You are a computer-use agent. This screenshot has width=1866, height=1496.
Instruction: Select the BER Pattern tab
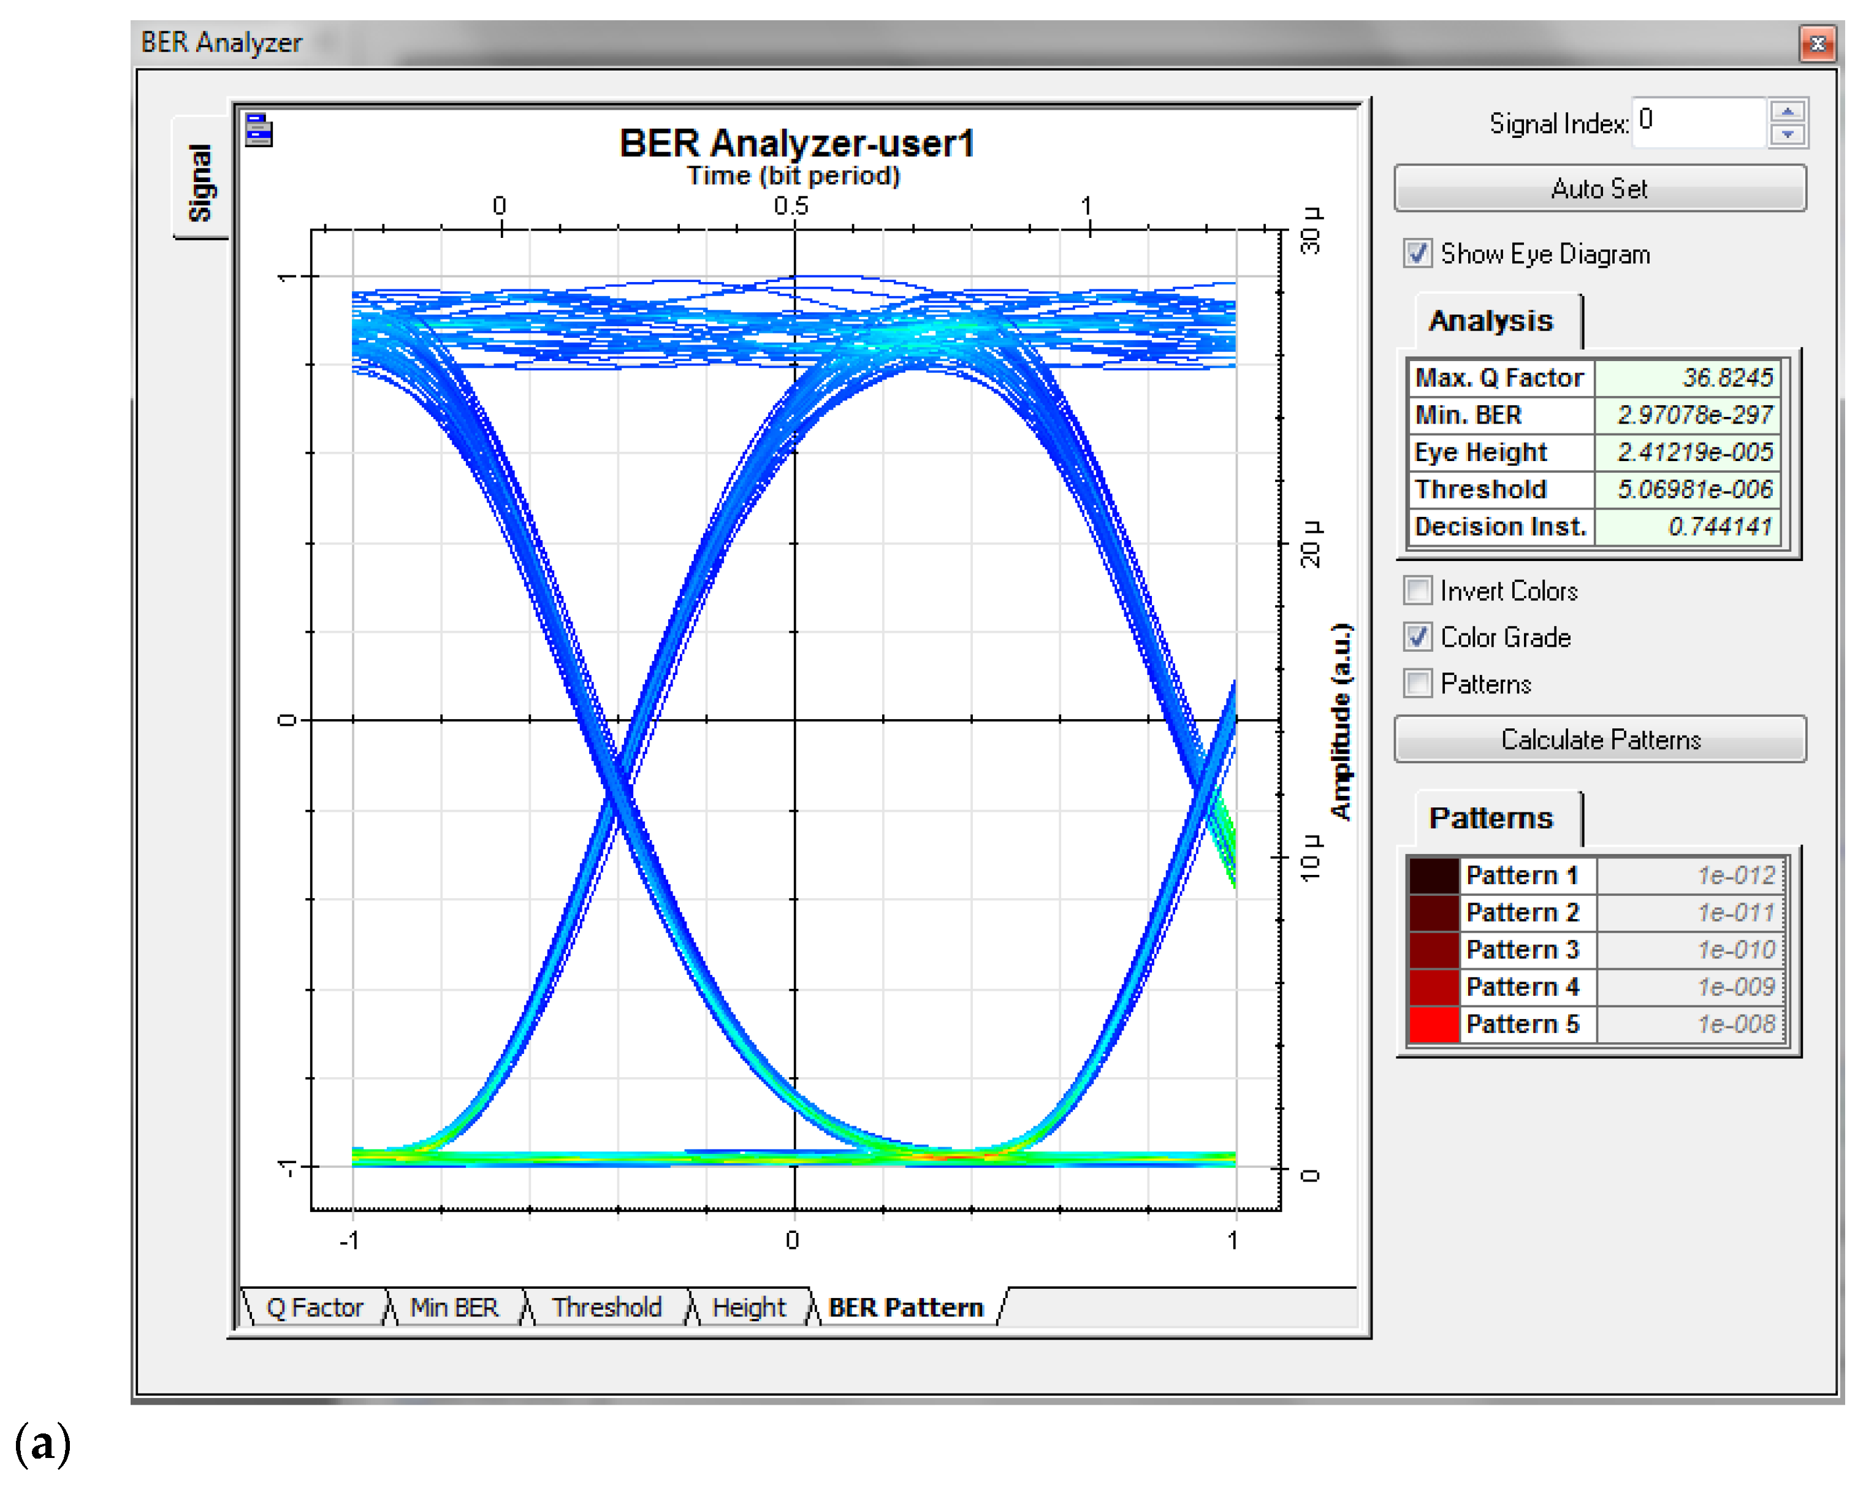[x=906, y=1307]
